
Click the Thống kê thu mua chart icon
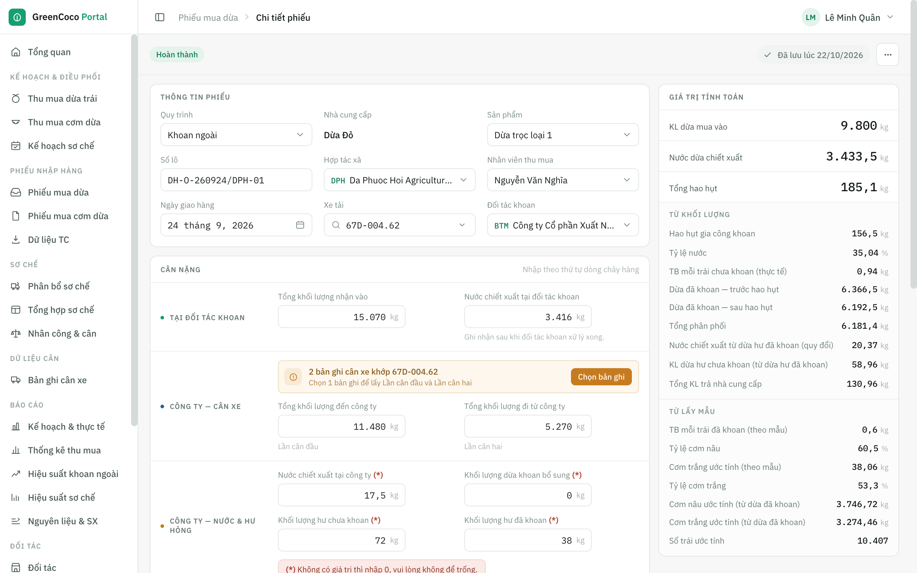(x=15, y=450)
